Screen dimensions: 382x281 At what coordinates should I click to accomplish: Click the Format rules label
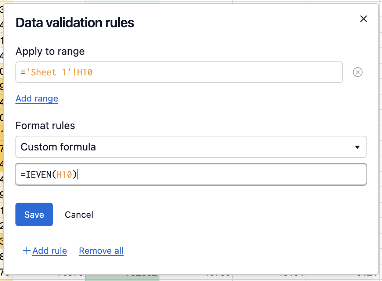[45, 125]
